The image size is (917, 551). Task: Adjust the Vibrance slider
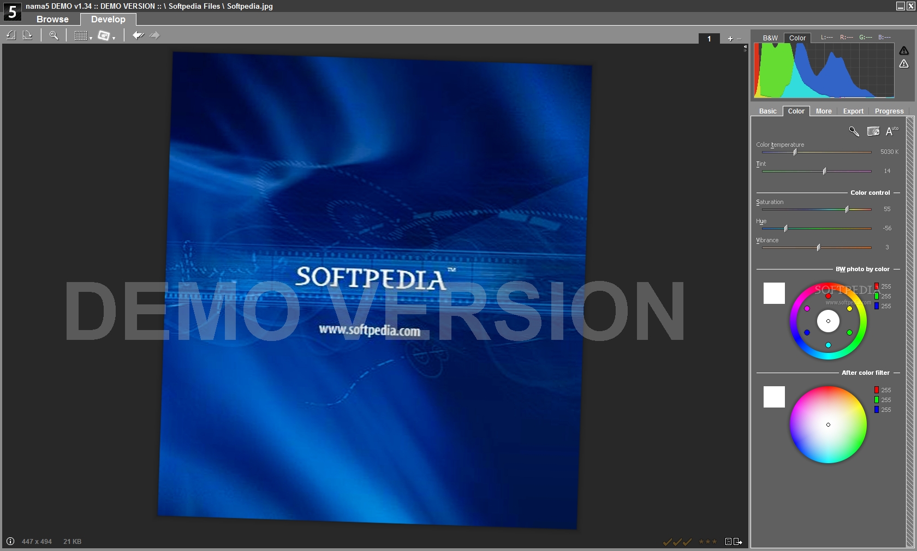[817, 248]
